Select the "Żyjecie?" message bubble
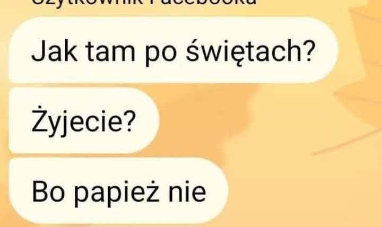 (x=84, y=121)
